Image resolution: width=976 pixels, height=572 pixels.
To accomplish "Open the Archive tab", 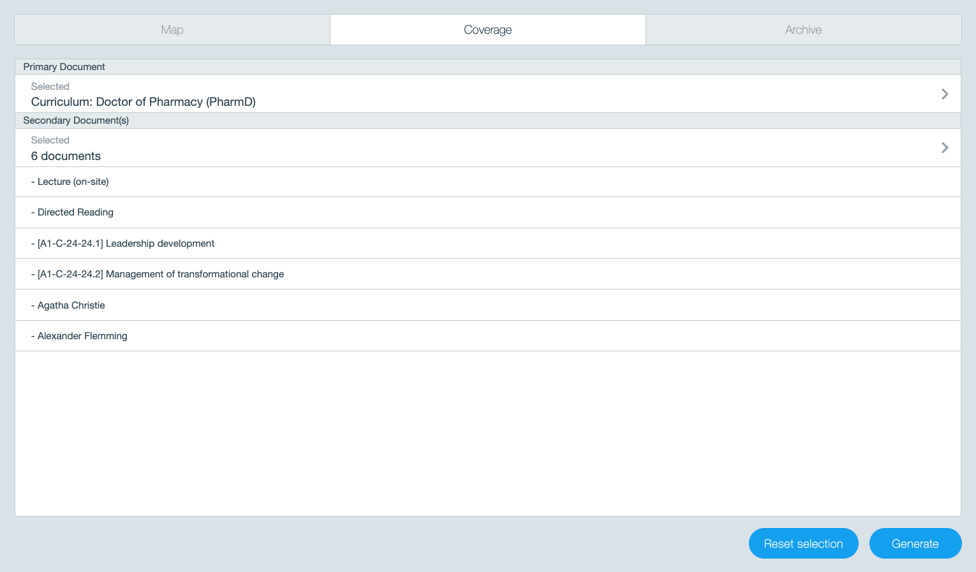I will tap(804, 30).
